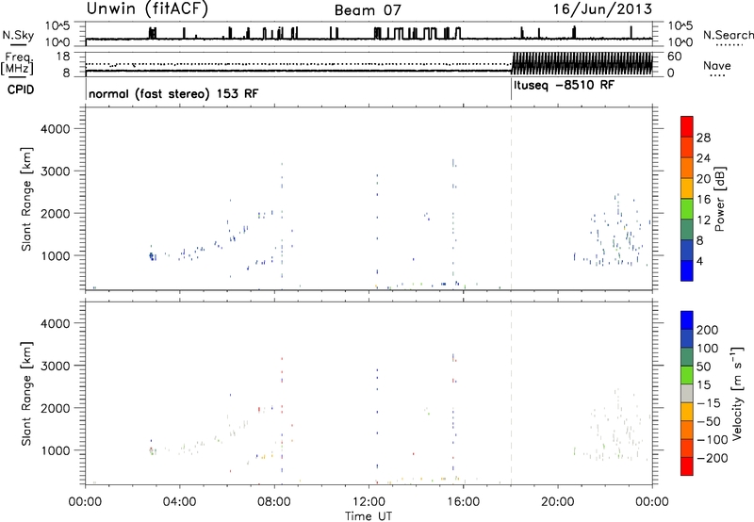754x522 pixels.
Task: Click the 'Velocity [m s-1]' colorbar title
Action: point(736,393)
